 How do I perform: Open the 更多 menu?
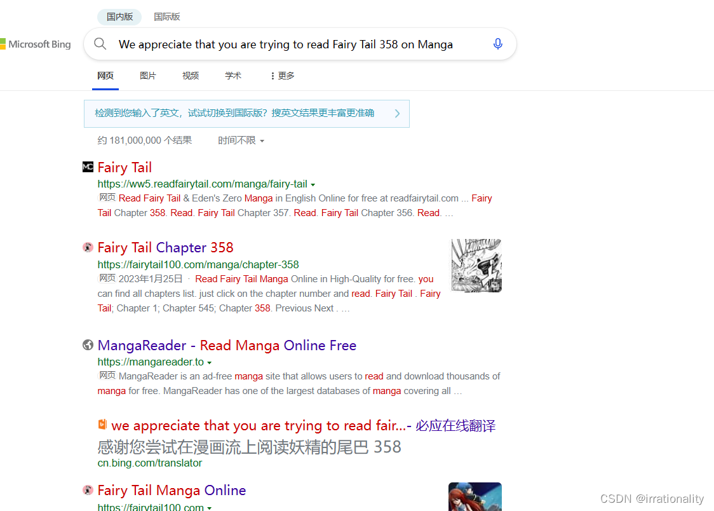click(x=282, y=76)
